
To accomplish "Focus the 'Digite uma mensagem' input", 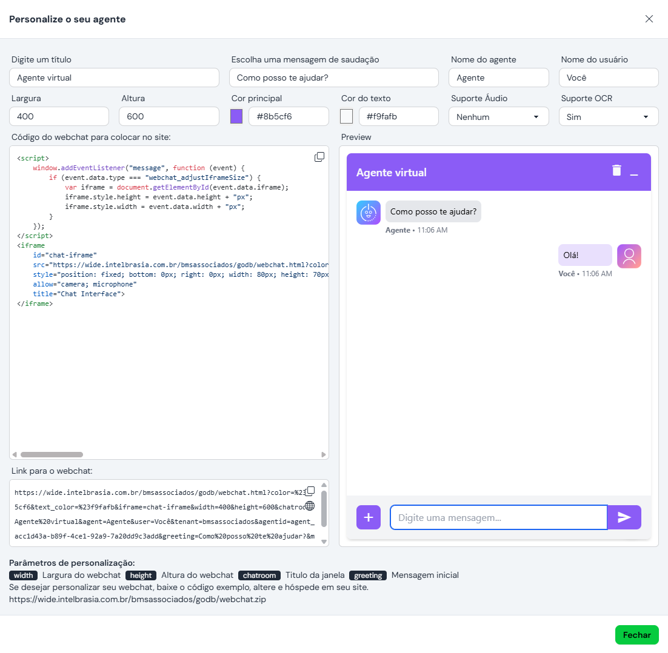I will [498, 517].
